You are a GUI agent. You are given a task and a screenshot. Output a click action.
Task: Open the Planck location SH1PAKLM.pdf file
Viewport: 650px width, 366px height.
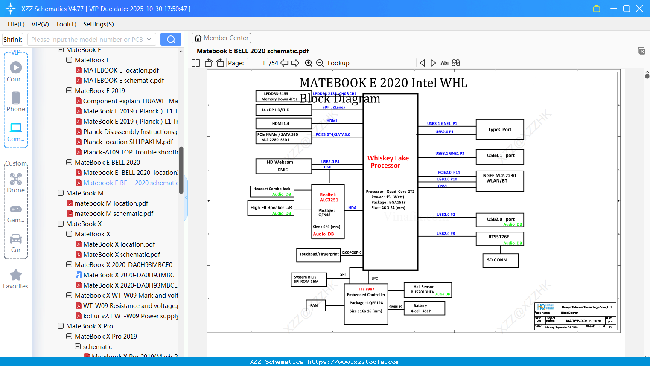124,142
